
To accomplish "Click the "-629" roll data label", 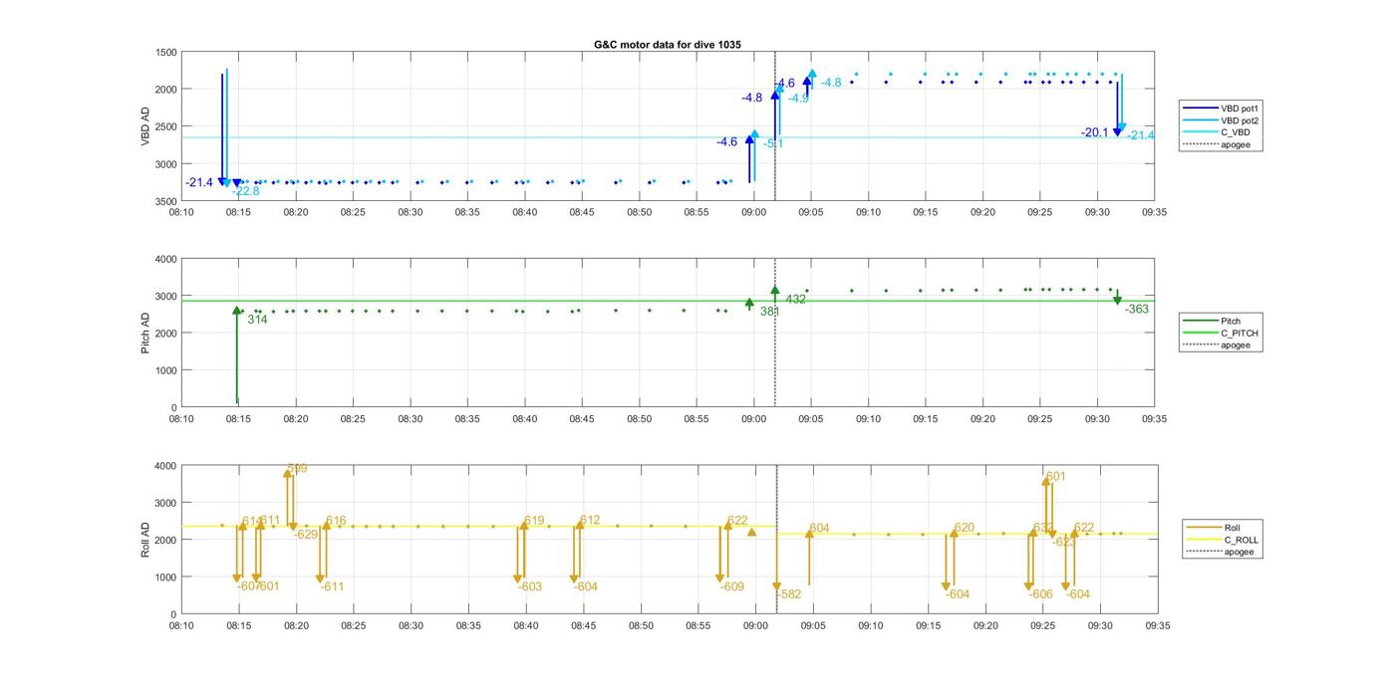I will [x=306, y=535].
